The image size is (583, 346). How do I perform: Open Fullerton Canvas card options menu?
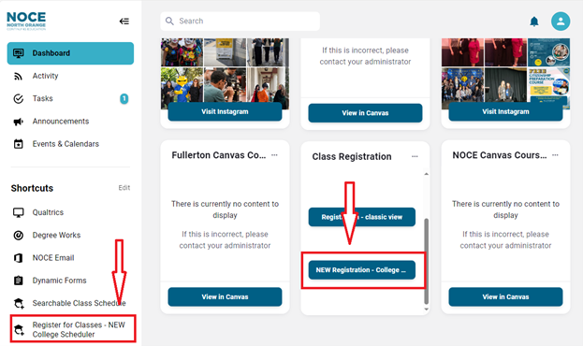pyautogui.click(x=274, y=155)
